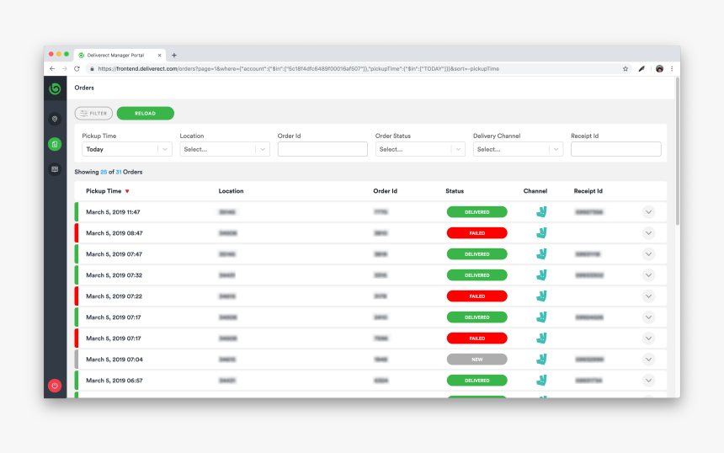724x453 pixels.
Task: Click the feather extension icon
Action: (x=641, y=69)
